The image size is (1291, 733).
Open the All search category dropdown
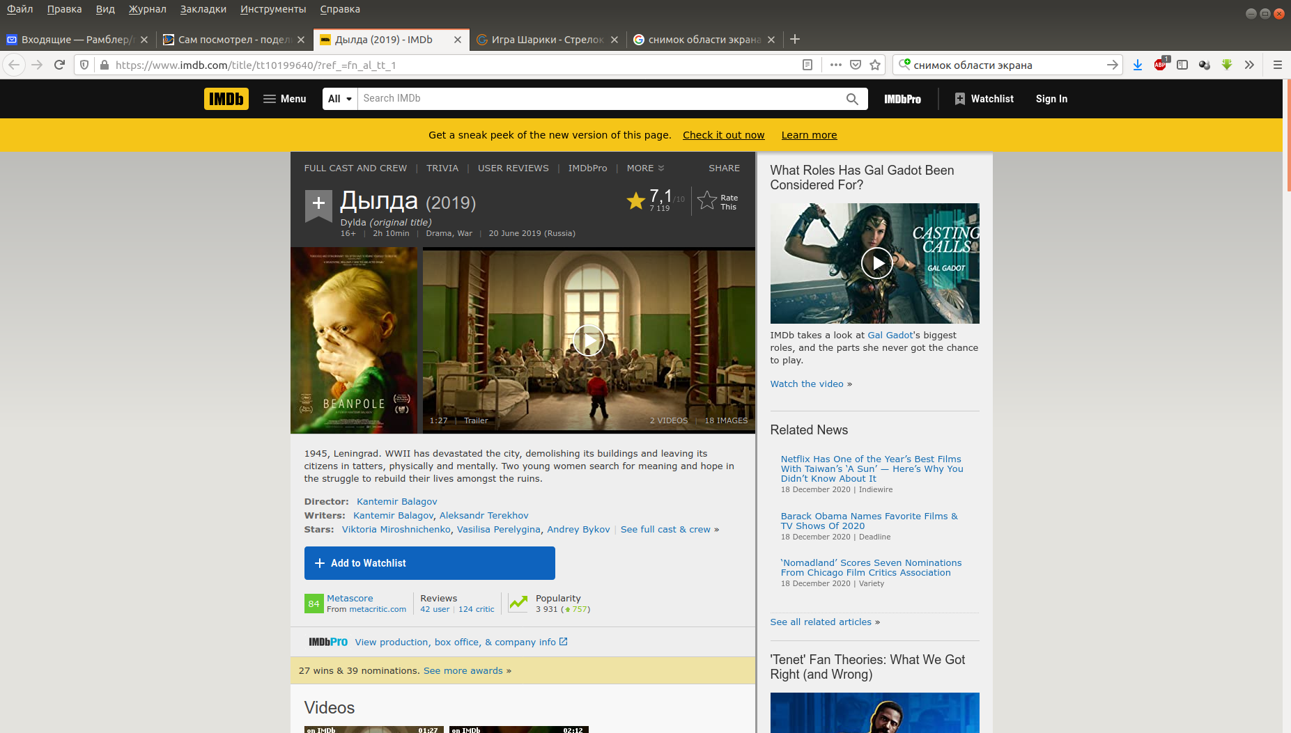tap(340, 99)
